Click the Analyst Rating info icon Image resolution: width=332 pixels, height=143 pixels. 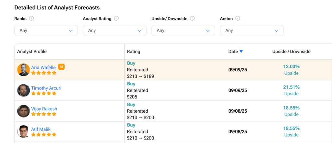(x=116, y=18)
